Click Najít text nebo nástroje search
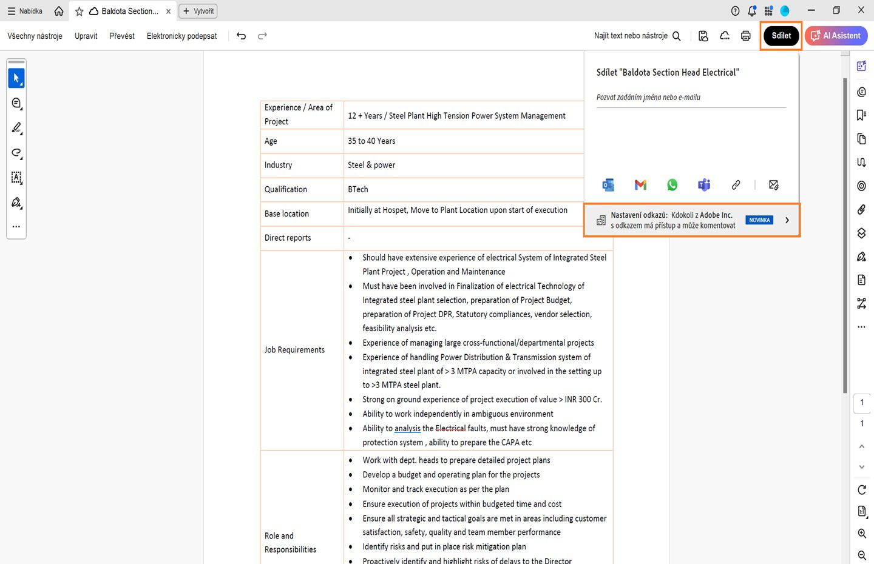 point(637,36)
